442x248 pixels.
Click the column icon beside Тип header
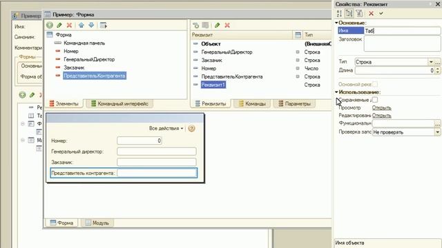tap(298, 35)
